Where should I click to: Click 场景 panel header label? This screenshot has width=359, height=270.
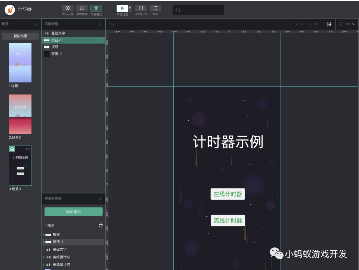(x=6, y=24)
